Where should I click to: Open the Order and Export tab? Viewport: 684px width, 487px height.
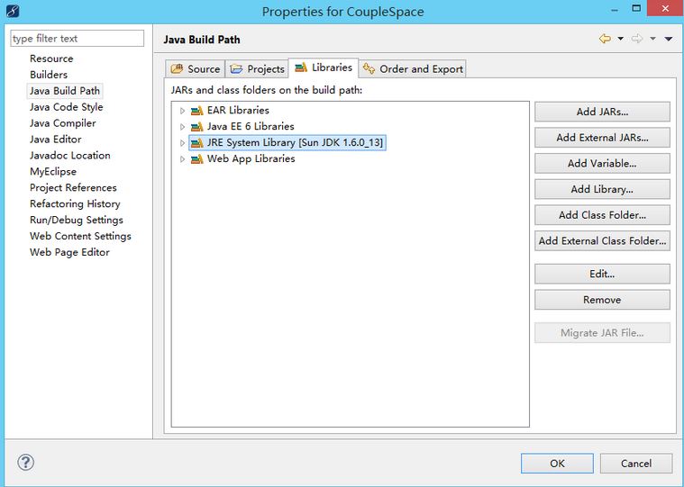click(x=413, y=68)
